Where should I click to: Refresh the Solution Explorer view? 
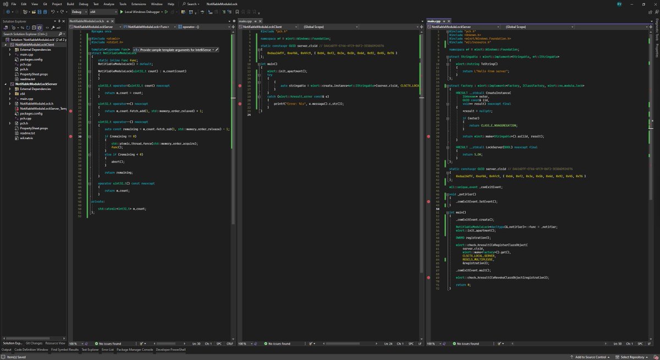28,28
